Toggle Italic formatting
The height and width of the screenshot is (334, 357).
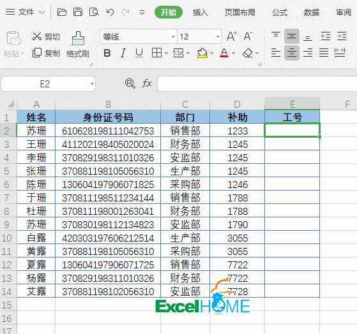pyautogui.click(x=123, y=53)
